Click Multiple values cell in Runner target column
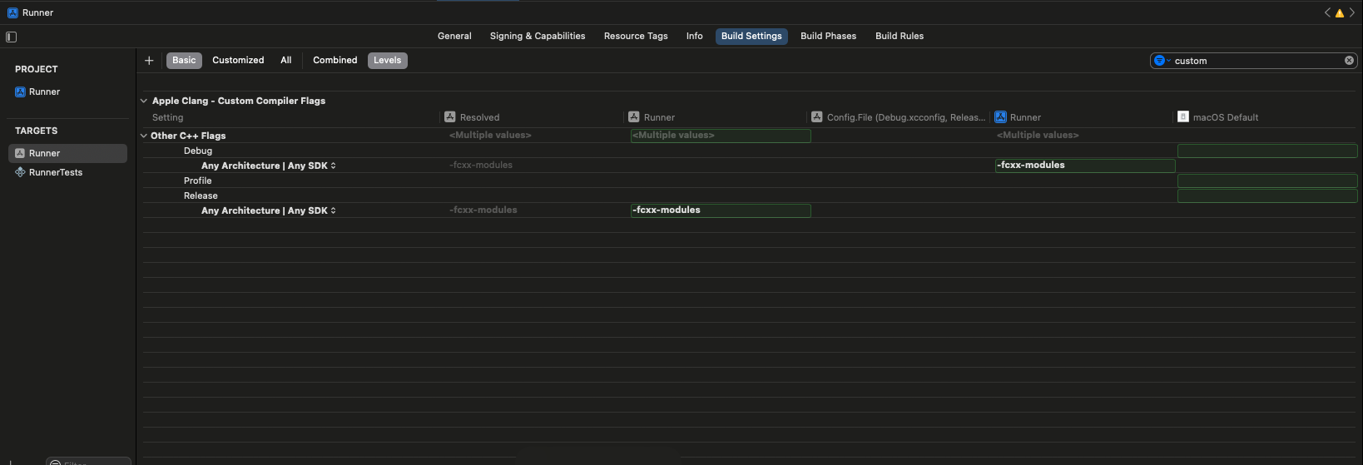 tap(721, 136)
